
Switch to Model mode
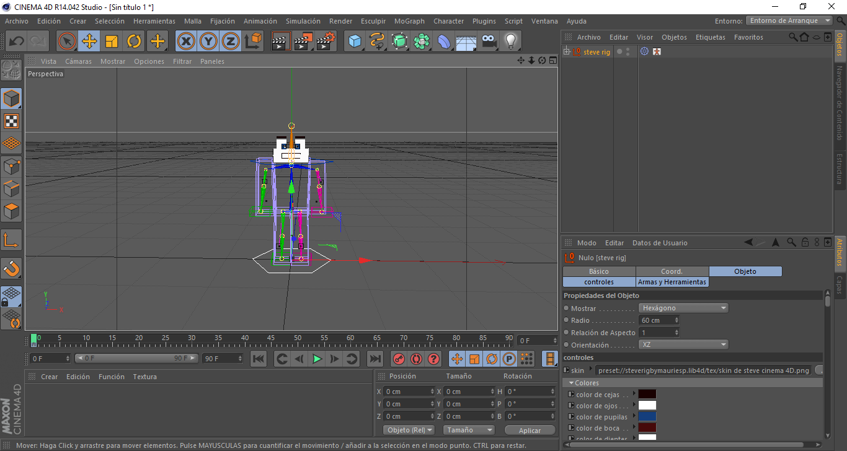12,99
